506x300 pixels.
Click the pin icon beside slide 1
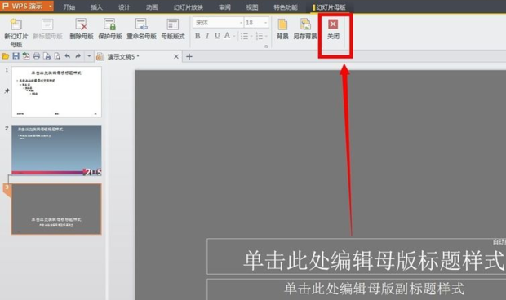pyautogui.click(x=7, y=91)
